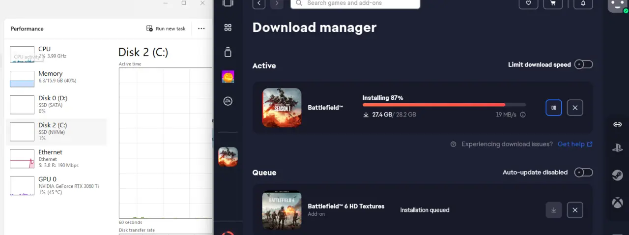Select Memory in Task Manager performance list

[56, 78]
